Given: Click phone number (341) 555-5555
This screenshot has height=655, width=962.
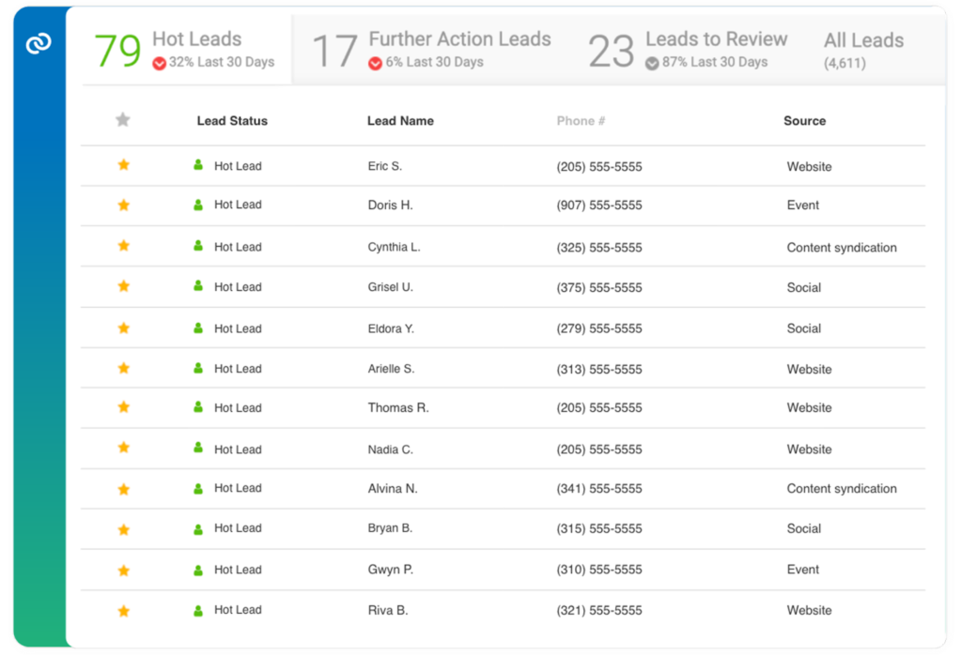Looking at the screenshot, I should [x=599, y=489].
